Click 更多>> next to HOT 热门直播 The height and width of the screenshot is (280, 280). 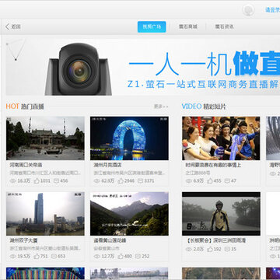(x=161, y=107)
